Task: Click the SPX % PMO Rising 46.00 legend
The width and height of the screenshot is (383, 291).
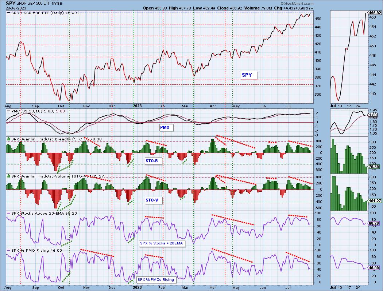Action: click(x=35, y=250)
